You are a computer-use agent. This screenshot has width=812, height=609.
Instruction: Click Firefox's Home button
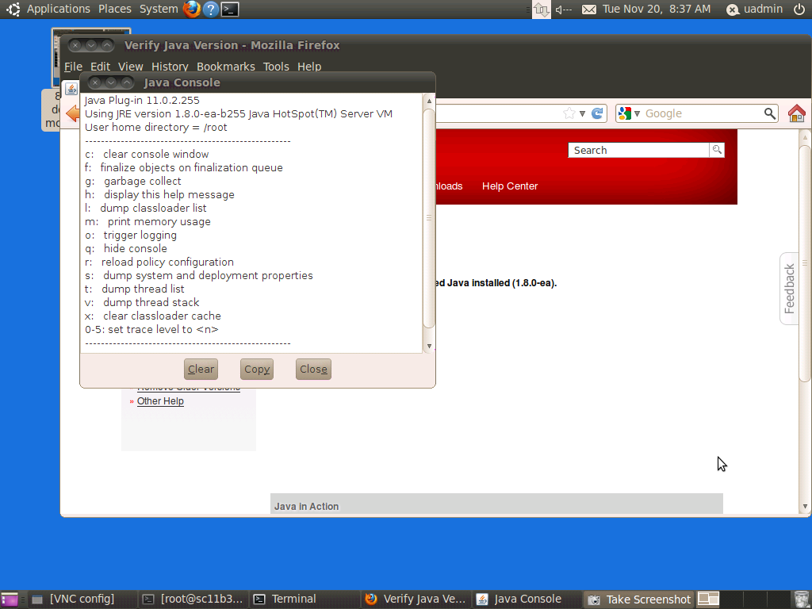[796, 113]
